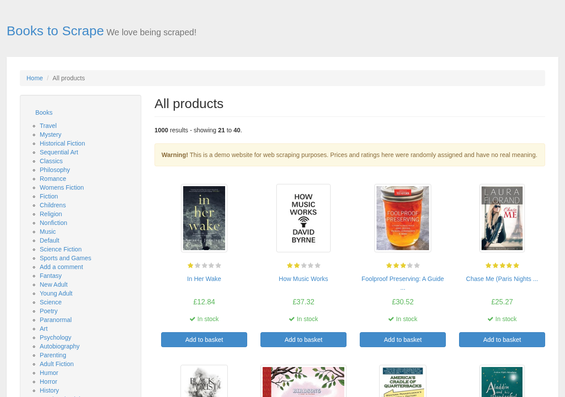Click the In Her Wake book cover

(204, 218)
